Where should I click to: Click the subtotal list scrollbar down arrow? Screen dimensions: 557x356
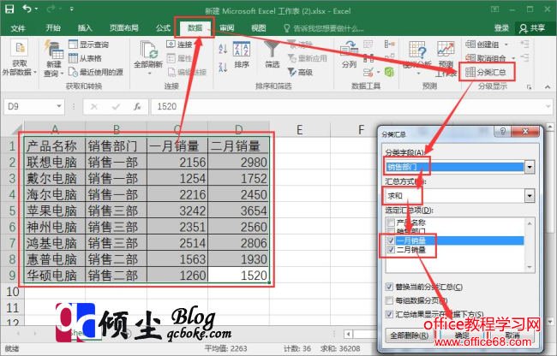coord(530,267)
